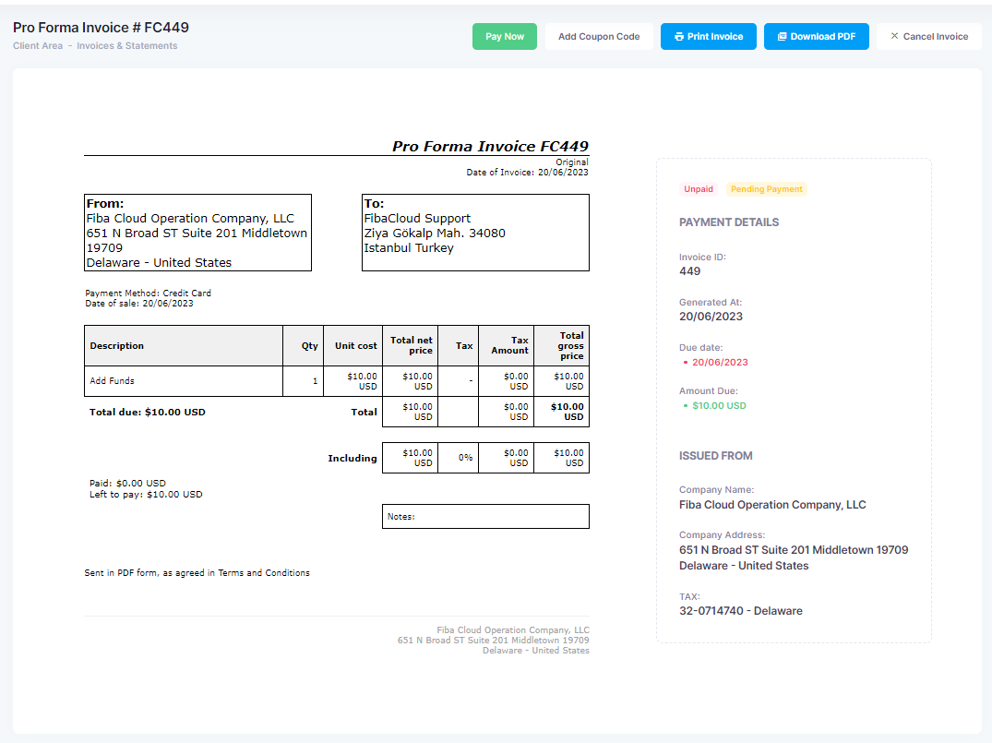Viewport: 992px width, 743px height.
Task: Select the 'Sent in PDF form' terms sentence
Action: pos(197,573)
